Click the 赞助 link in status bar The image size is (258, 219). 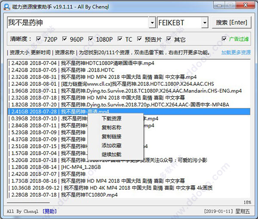tap(49, 211)
